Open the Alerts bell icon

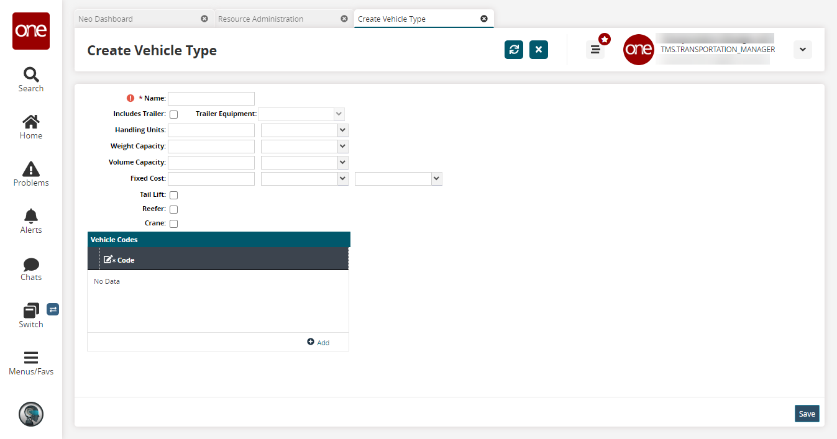click(31, 216)
